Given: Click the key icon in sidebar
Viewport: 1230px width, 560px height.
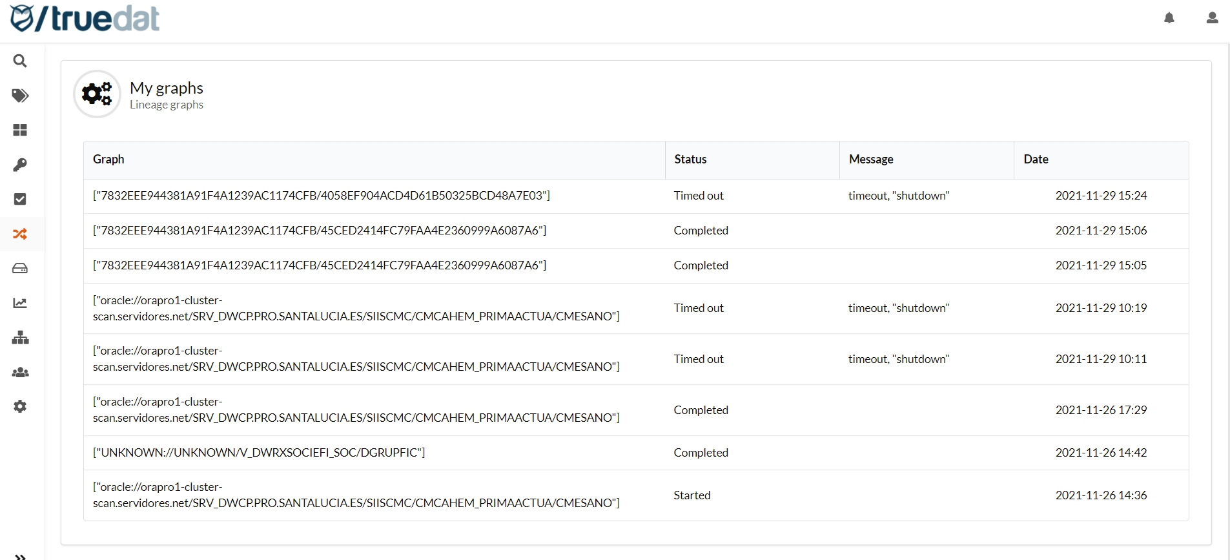Looking at the screenshot, I should click(x=20, y=165).
